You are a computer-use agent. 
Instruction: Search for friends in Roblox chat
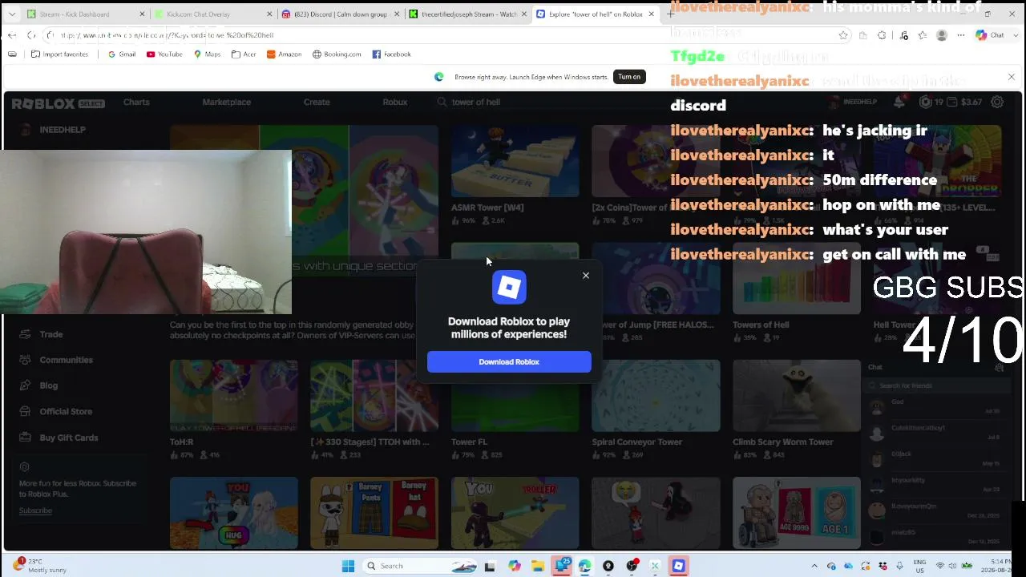click(936, 385)
